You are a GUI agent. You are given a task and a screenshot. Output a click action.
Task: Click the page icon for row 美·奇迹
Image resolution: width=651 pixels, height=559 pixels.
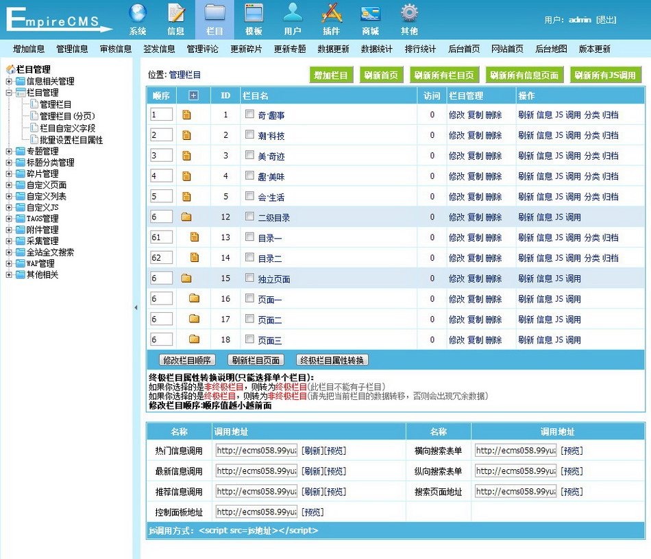(187, 156)
